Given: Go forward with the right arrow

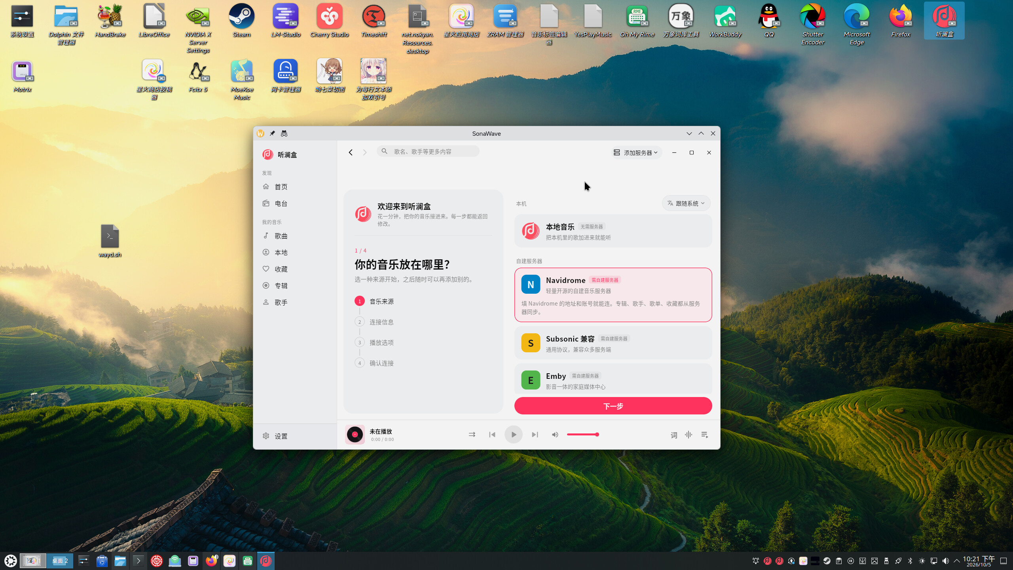Looking at the screenshot, I should coord(365,152).
